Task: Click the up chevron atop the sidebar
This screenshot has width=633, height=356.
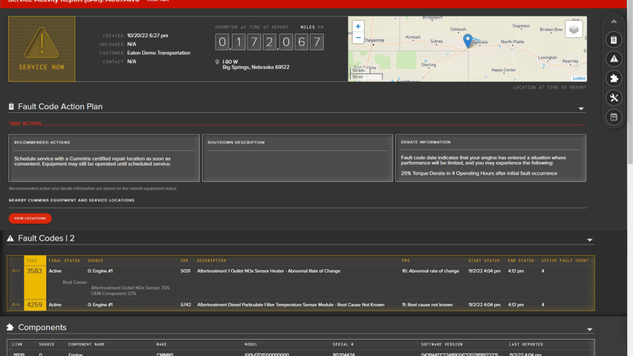Action: tap(614, 22)
